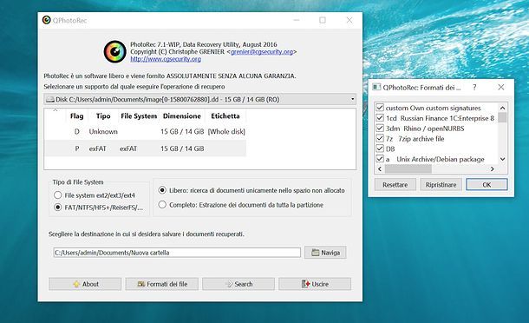529x323 pixels.
Task: Click format list scroll right arrow
Action: (x=493, y=168)
